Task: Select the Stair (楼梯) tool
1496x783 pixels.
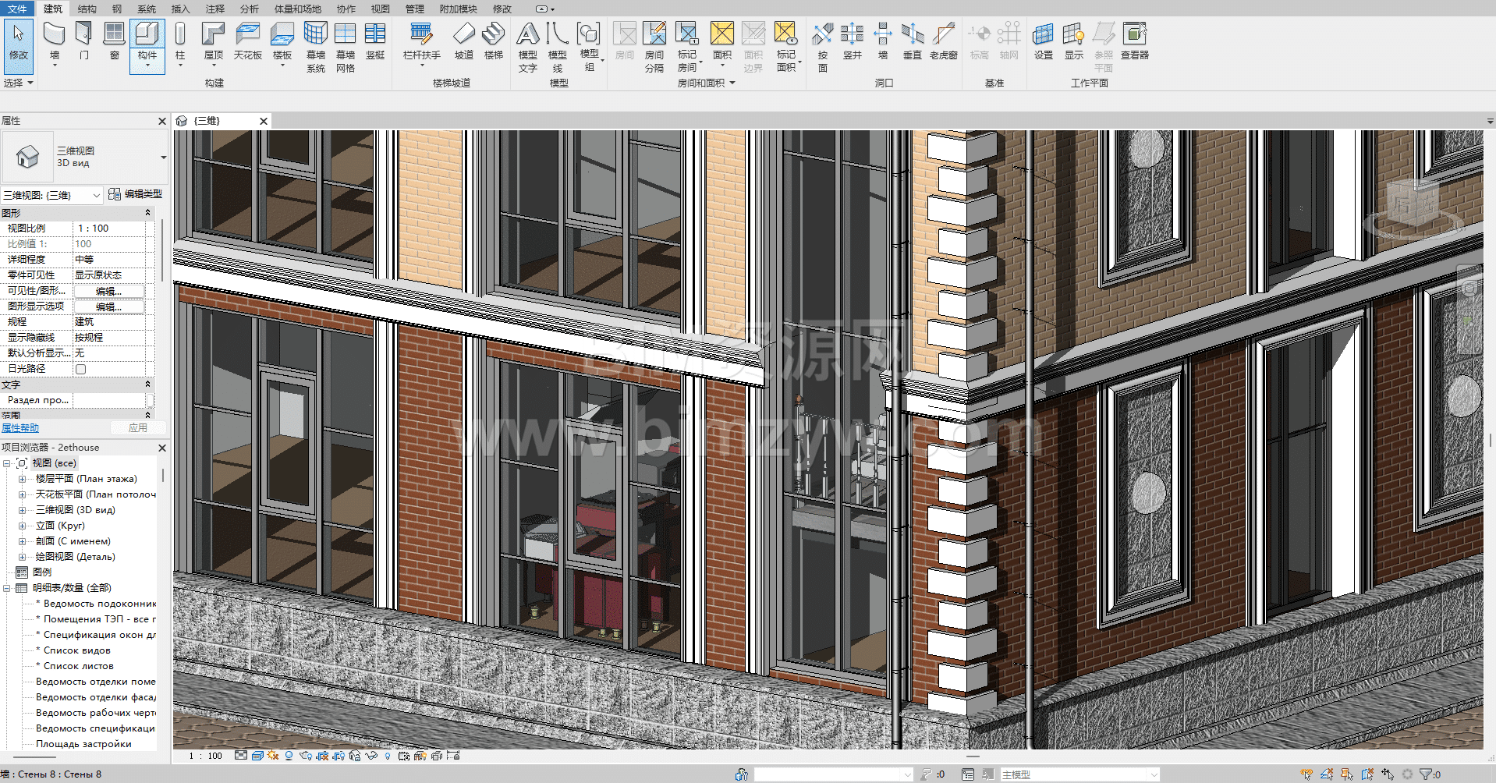Action: pyautogui.click(x=493, y=41)
